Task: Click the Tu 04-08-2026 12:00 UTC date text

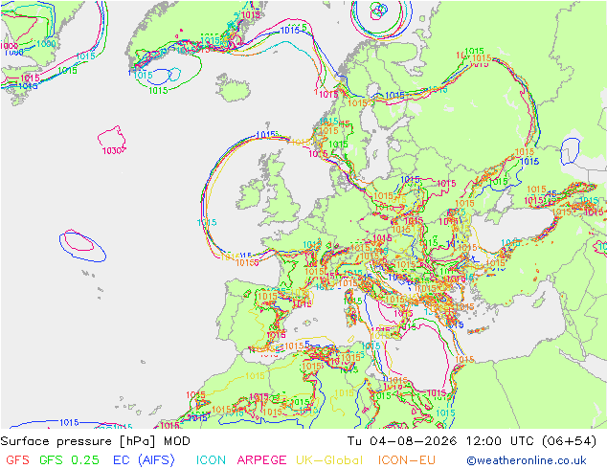Action: [442, 441]
